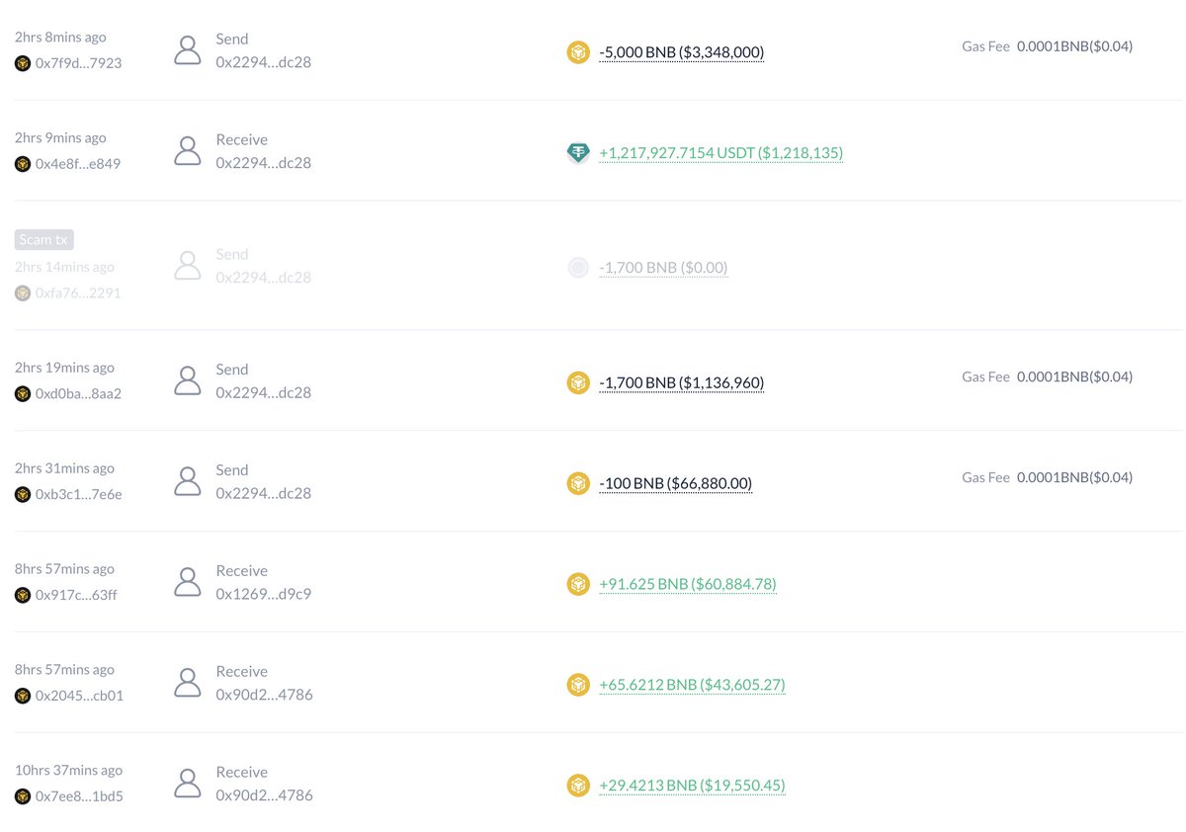Open transaction hash 0x4e8f...e849
Screen dimensions: 1186x832
(78, 164)
